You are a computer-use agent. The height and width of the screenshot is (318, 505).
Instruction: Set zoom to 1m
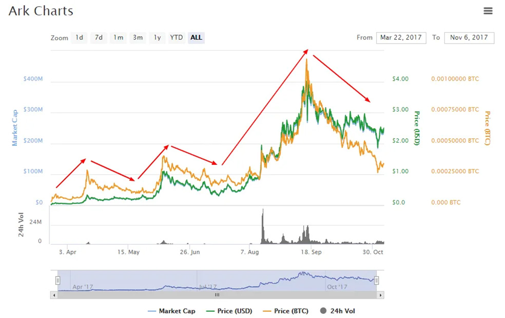tap(118, 38)
